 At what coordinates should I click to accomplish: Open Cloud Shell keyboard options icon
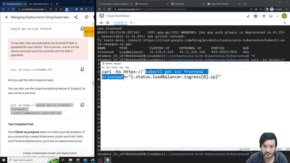101,23
